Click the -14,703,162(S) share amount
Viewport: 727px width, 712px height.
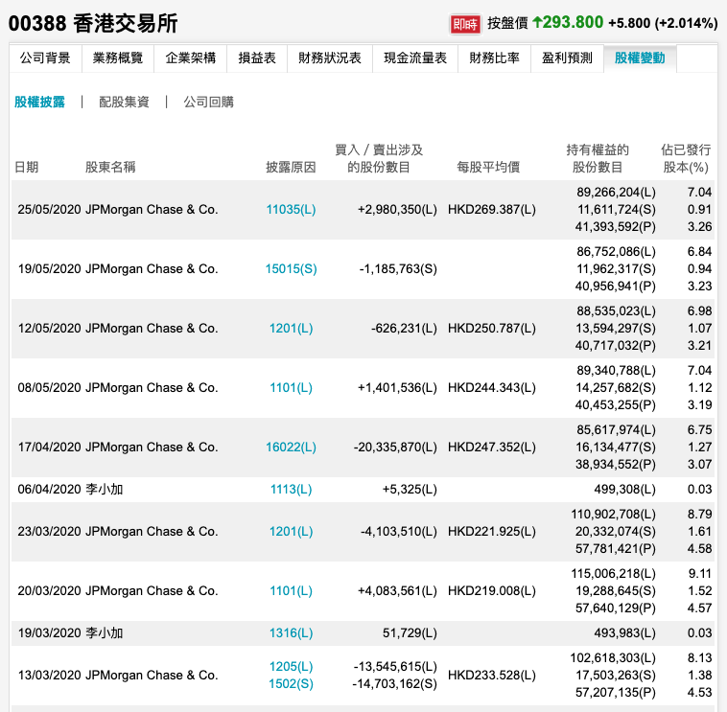[395, 684]
